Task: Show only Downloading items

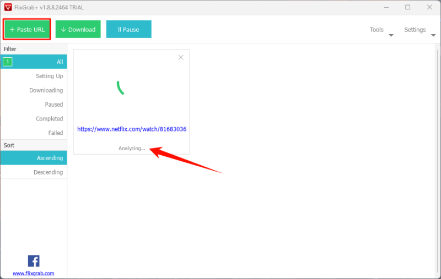Action: pos(46,90)
